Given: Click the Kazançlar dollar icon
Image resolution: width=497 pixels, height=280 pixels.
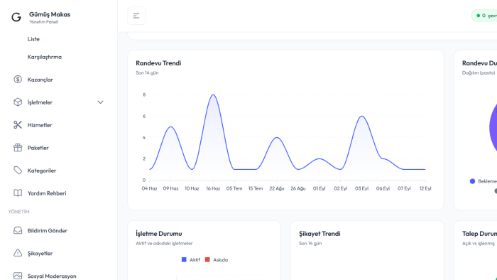Looking at the screenshot, I should [18, 80].
